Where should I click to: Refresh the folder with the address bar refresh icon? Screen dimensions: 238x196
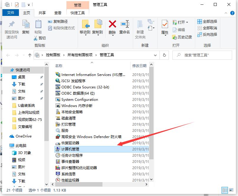(164, 55)
